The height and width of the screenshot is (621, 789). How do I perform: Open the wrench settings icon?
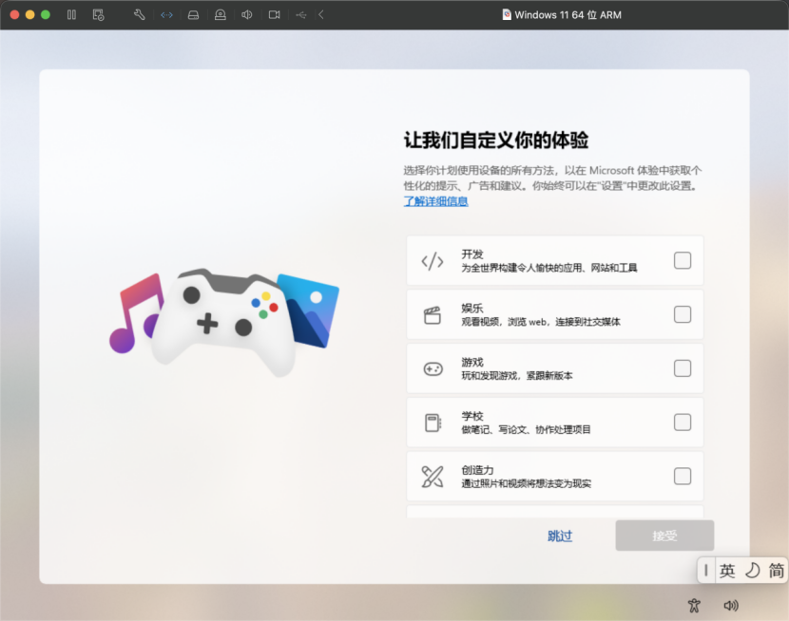[x=140, y=14]
